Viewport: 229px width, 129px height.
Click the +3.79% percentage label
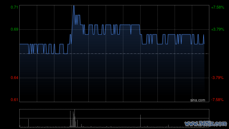coord(218,29)
